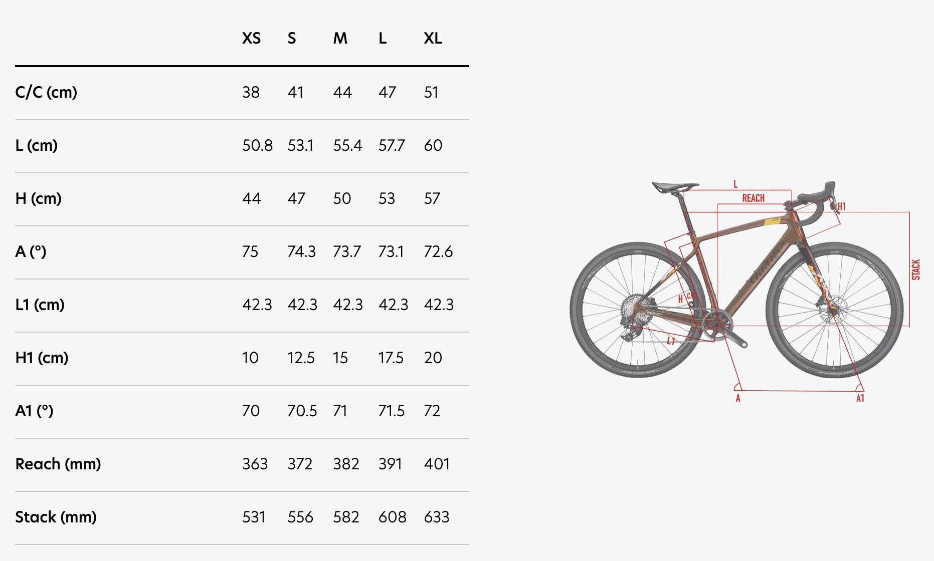The height and width of the screenshot is (561, 934).
Task: Select the Stack value 633
Action: (x=436, y=517)
